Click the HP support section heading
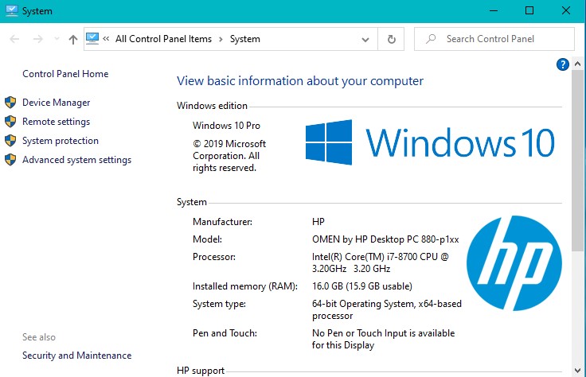 click(201, 371)
